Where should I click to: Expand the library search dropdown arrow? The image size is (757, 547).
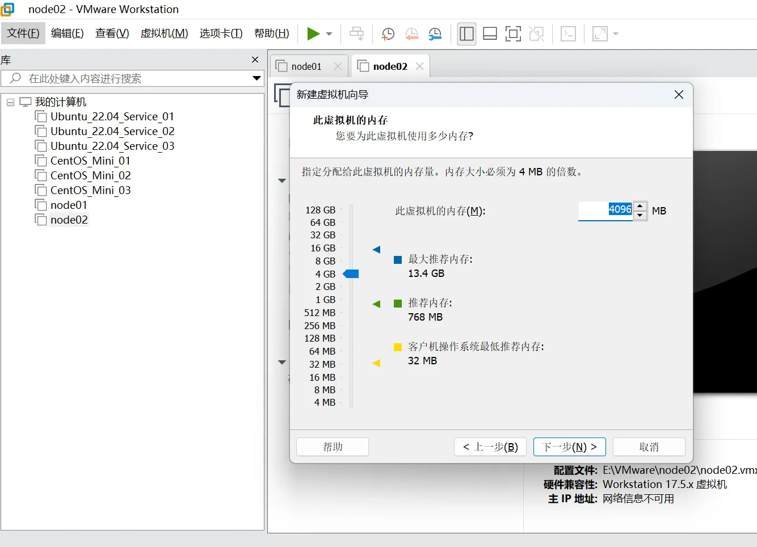pyautogui.click(x=256, y=78)
